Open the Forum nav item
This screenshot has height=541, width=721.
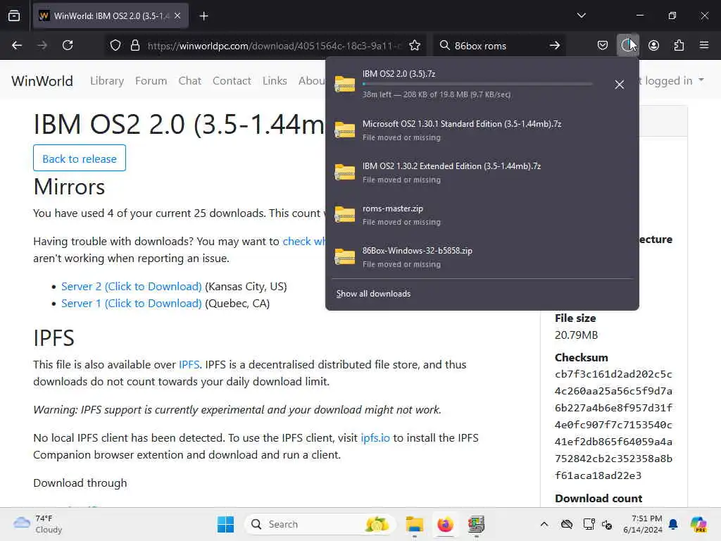pos(151,81)
